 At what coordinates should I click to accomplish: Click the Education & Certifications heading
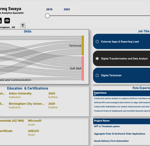coord(28,88)
